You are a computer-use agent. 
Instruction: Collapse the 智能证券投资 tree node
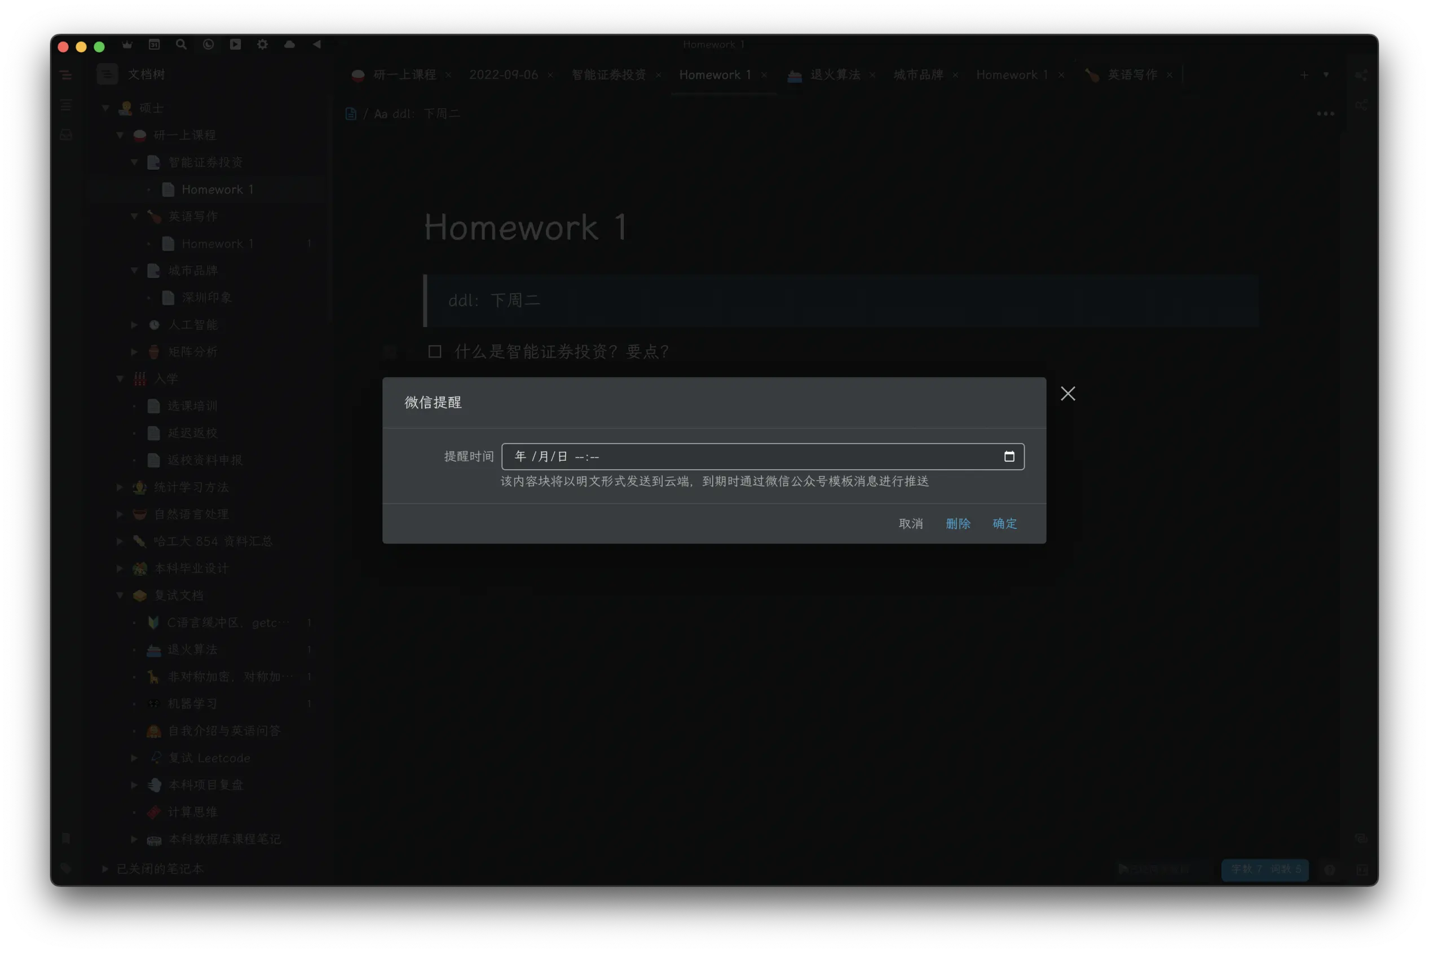[x=134, y=162]
